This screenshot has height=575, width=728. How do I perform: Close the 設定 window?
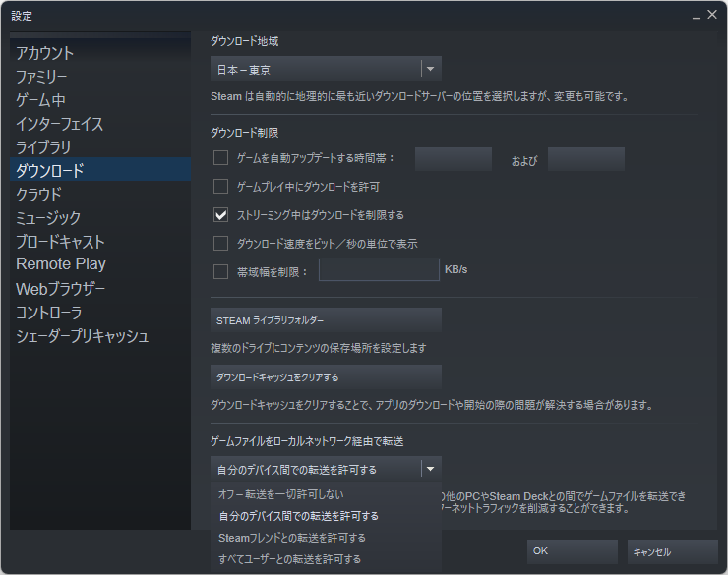[712, 15]
